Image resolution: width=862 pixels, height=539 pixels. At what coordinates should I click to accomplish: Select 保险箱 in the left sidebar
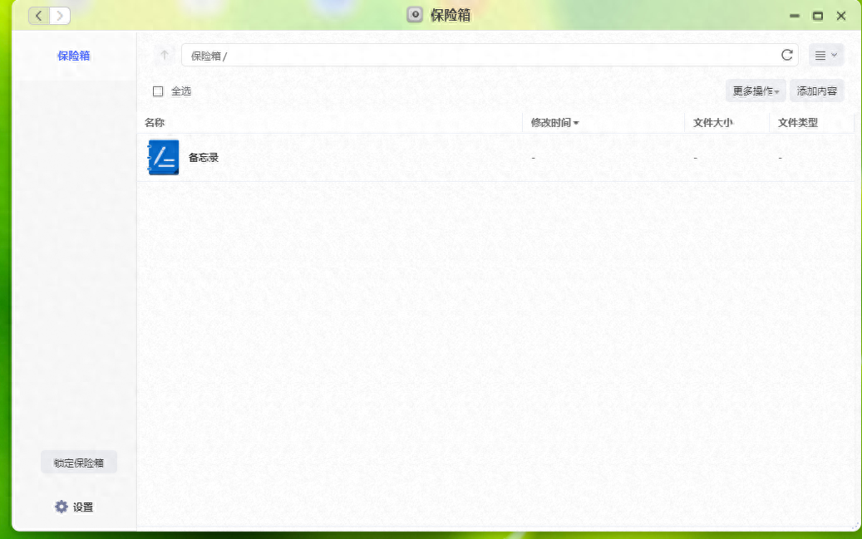73,55
